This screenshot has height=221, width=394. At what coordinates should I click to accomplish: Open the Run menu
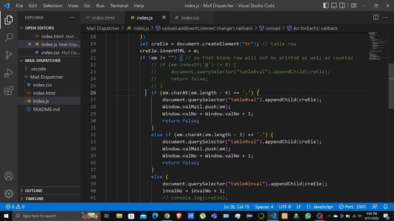pyautogui.click(x=100, y=6)
